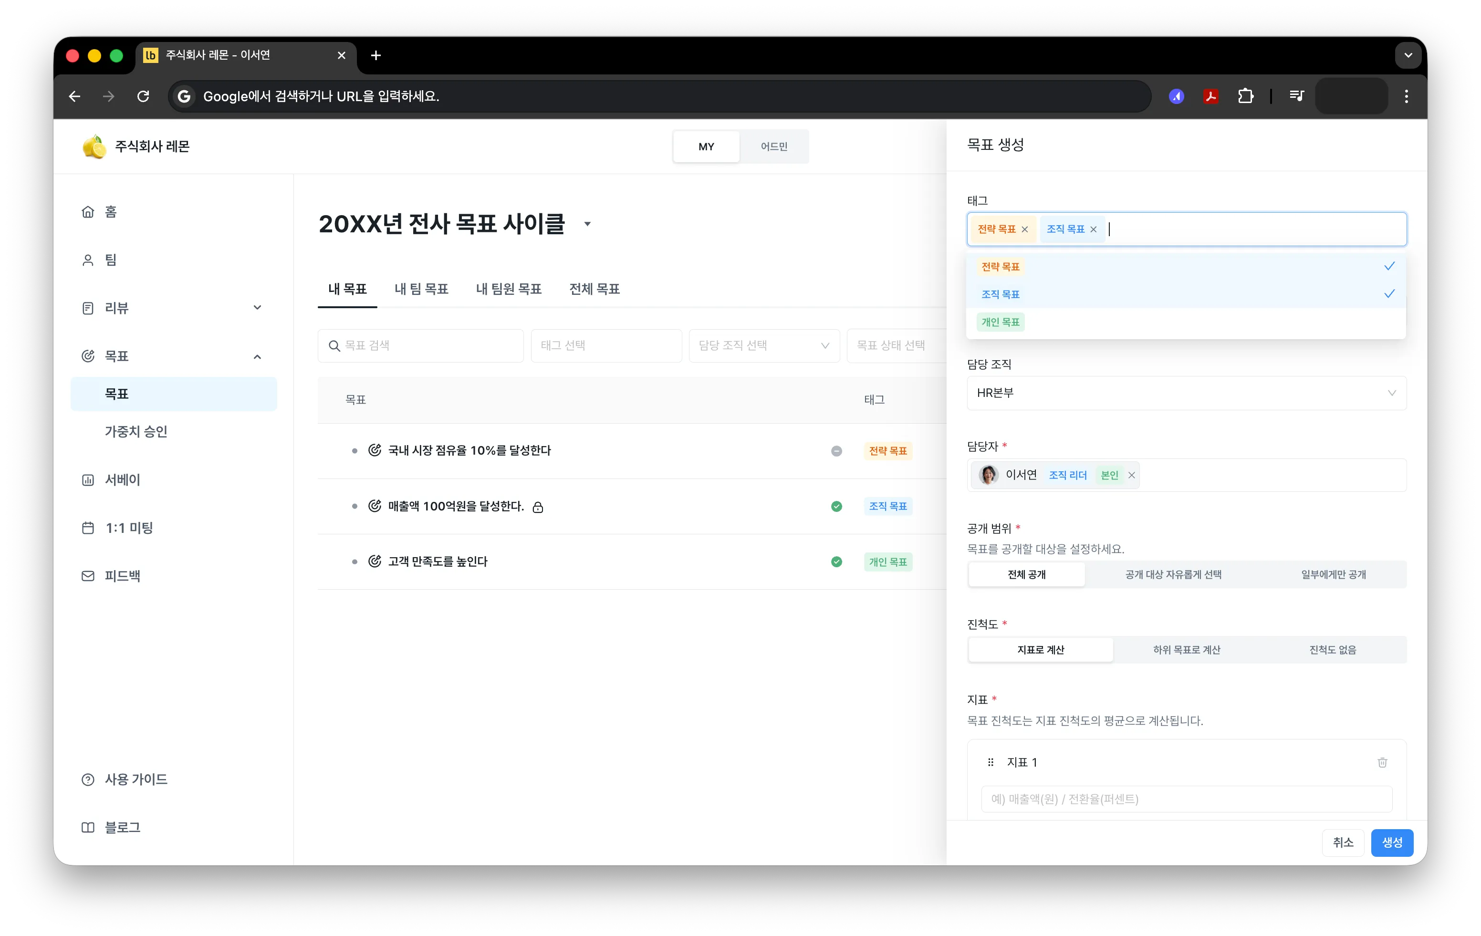Open a new browser tab with plus
Screen dimensions: 1481x936
coord(376,55)
